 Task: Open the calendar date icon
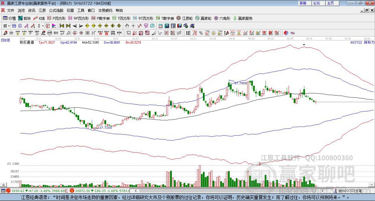click(x=160, y=26)
